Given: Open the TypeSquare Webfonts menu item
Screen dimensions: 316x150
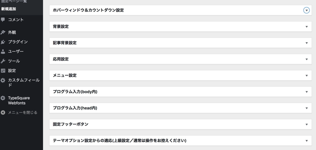Looking at the screenshot, I should click(x=19, y=100).
